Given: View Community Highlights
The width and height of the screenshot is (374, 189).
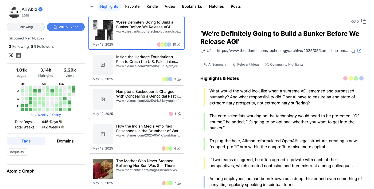Looking at the screenshot, I should click(284, 65).
